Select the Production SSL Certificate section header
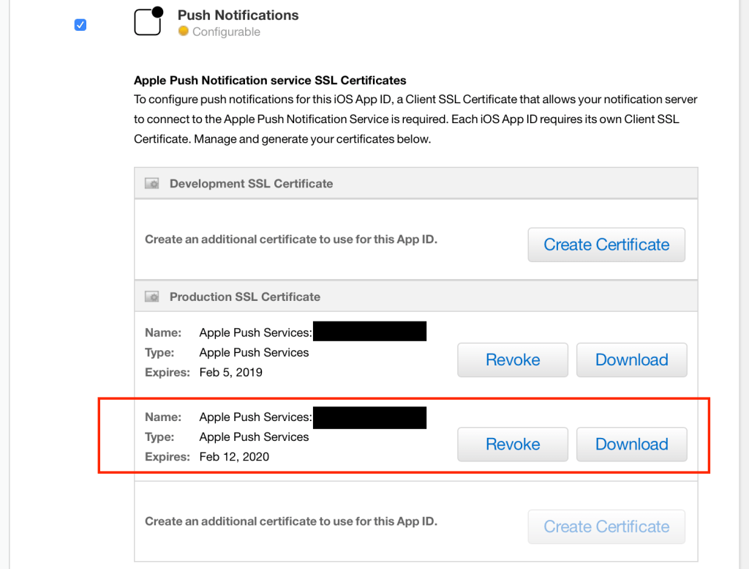Viewport: 749px width, 569px height. tap(245, 297)
